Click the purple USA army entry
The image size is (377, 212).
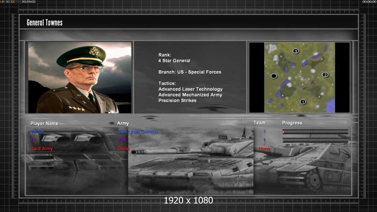(122, 140)
